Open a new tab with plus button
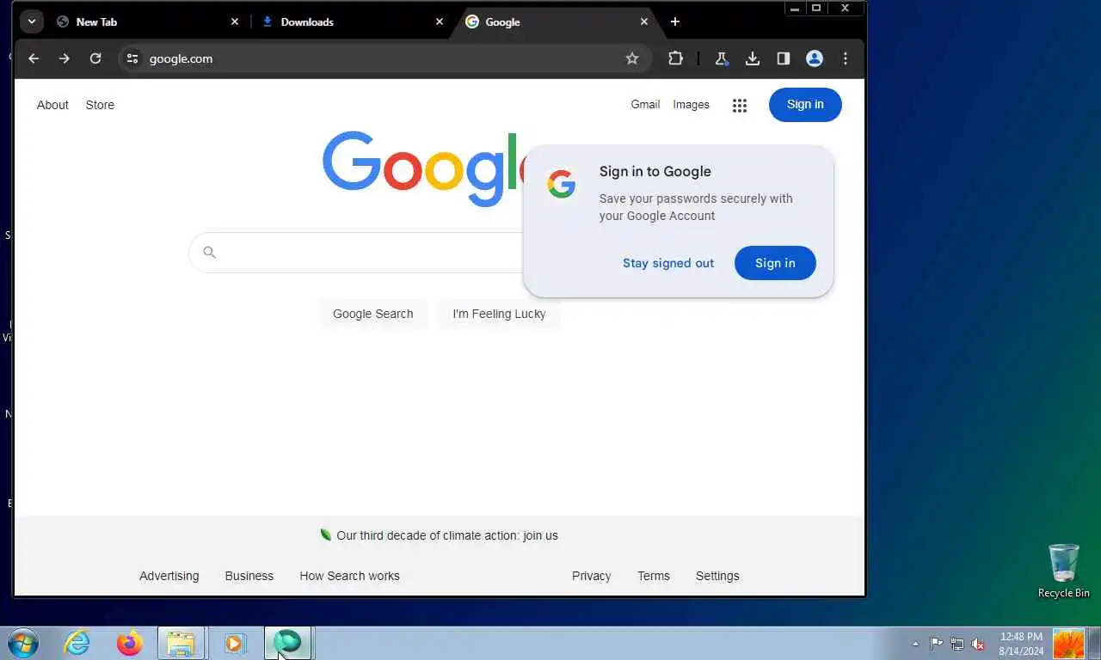Viewport: 1101px width, 660px height. [x=675, y=21]
